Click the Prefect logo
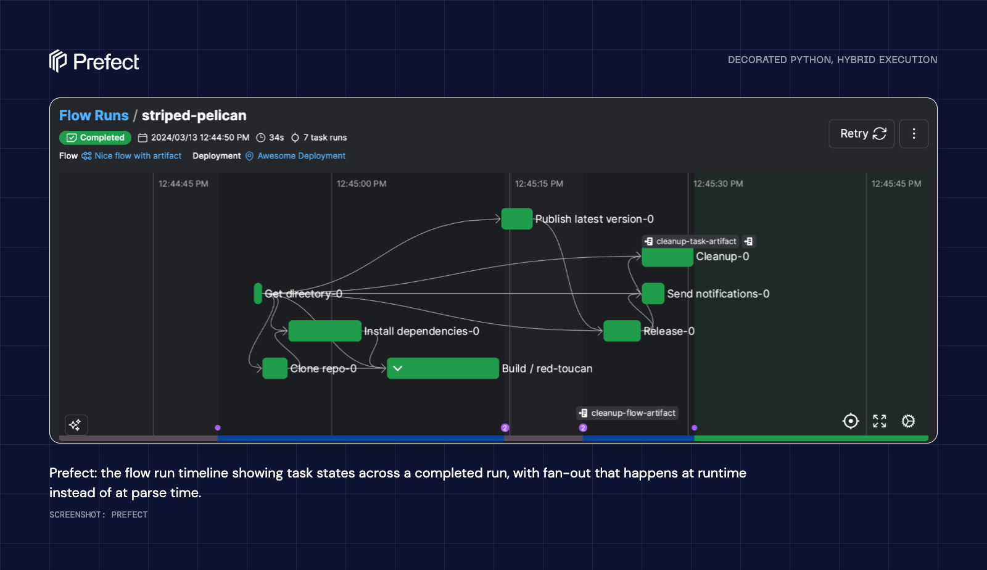 pos(94,61)
